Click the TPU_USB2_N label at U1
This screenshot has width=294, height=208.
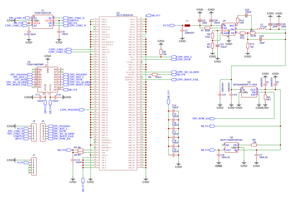pyautogui.click(x=74, y=18)
